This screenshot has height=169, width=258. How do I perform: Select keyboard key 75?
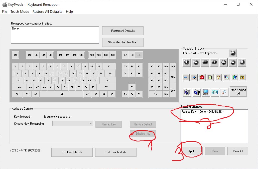point(125,66)
